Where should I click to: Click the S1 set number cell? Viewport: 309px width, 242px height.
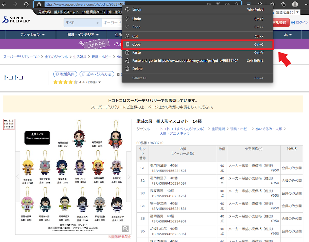point(143,168)
